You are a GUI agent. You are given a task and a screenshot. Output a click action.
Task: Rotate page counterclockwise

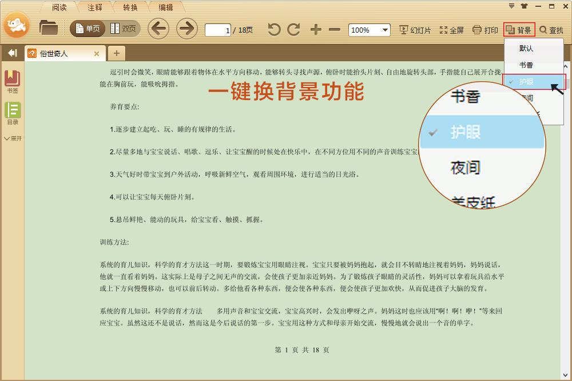coord(275,30)
